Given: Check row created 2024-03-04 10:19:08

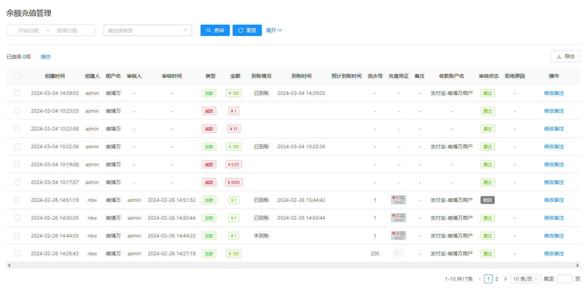Looking at the screenshot, I should [x=17, y=164].
